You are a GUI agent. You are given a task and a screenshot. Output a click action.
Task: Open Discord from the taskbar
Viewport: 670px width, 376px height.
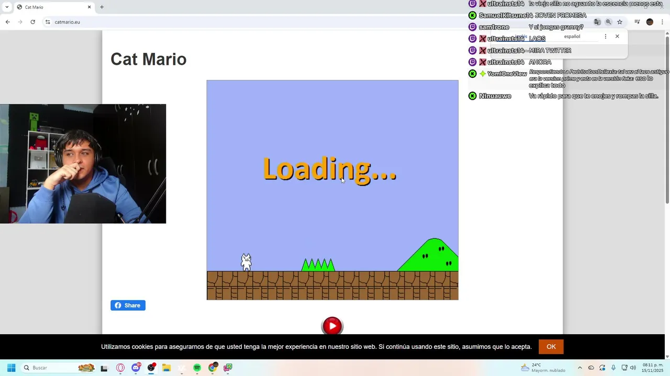tap(136, 368)
